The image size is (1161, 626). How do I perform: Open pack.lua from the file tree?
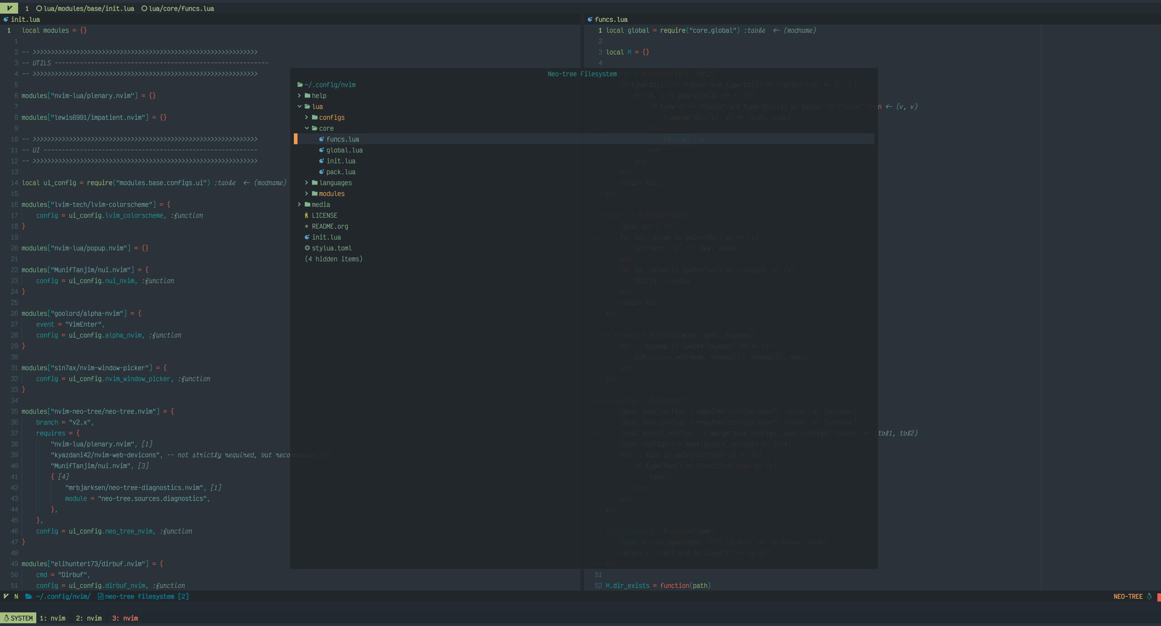[x=341, y=172]
